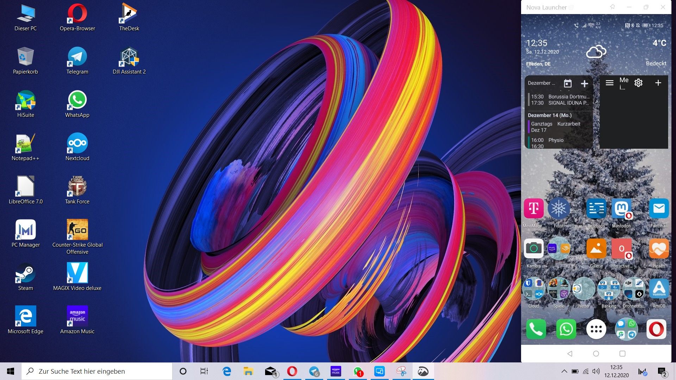Open the Kamera app on phone
The width and height of the screenshot is (676, 380).
[x=533, y=253]
